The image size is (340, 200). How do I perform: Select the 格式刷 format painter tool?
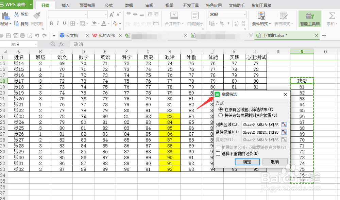tap(36, 19)
